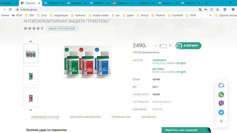This screenshot has width=237, height=133.
Task: Open the Разное bookmark folder
Action: [158, 15]
